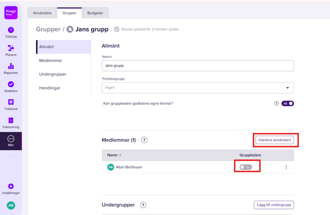The image size is (330, 215).
Task: Click the Gruppledare column header
Action: [250, 155]
